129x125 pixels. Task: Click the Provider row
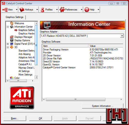point(83,53)
